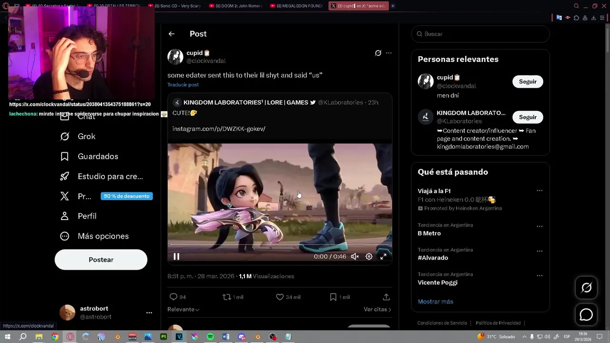610x343 pixels.
Task: Switch to Sonic CD - Very Scary tab
Action: [177, 6]
